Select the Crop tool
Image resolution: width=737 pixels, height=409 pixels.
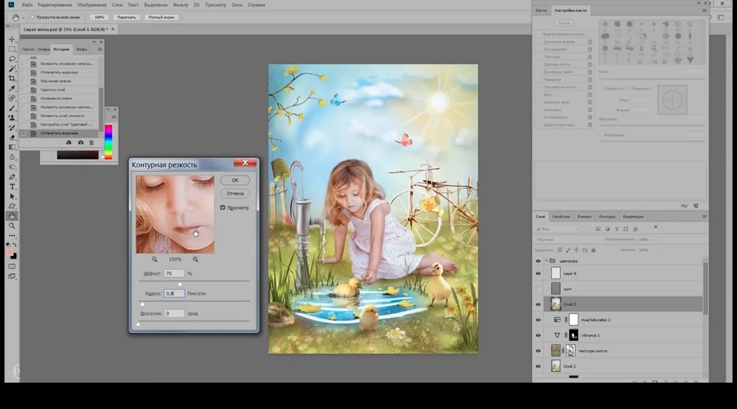(12, 78)
